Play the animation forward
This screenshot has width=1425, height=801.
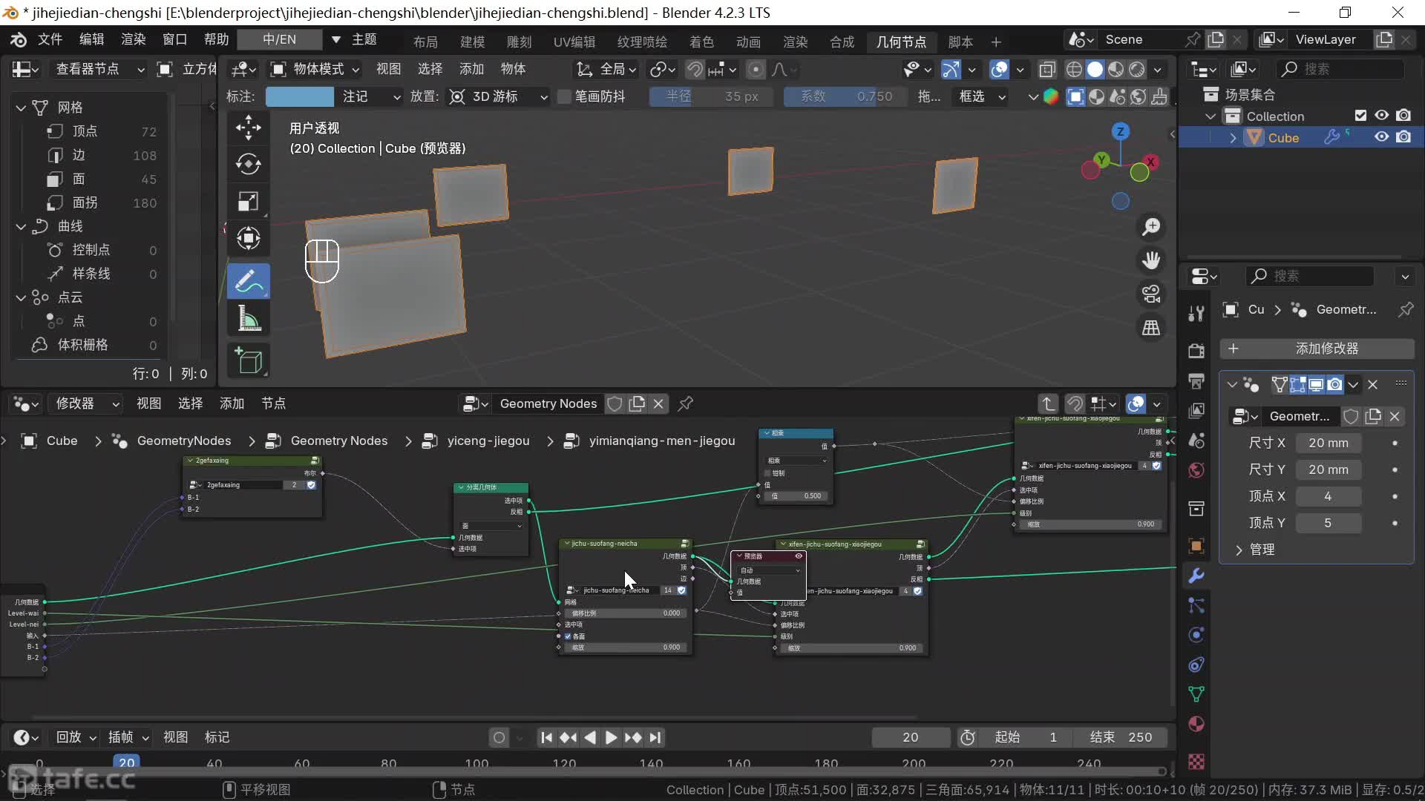click(x=610, y=737)
